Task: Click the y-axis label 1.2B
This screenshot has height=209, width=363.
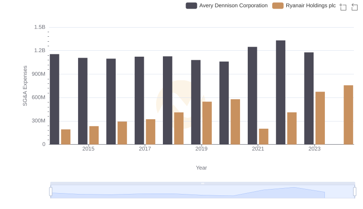Action: click(x=40, y=50)
